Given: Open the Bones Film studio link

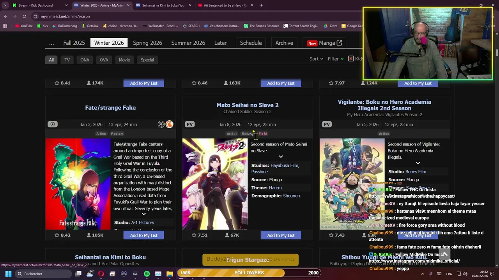Looking at the screenshot, I should click(416, 171).
